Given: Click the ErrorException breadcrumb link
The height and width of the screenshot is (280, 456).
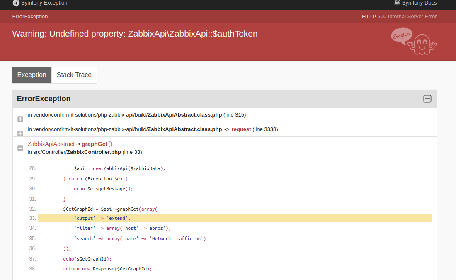Looking at the screenshot, I should coord(30,17).
